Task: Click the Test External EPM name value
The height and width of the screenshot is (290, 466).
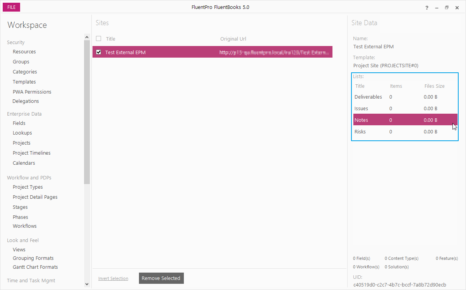Action: coord(373,47)
